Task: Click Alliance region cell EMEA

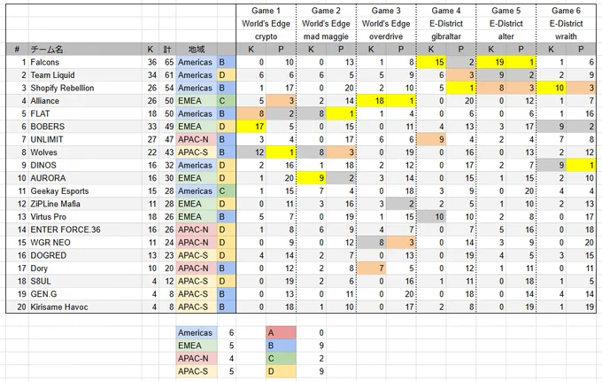Action: [197, 101]
